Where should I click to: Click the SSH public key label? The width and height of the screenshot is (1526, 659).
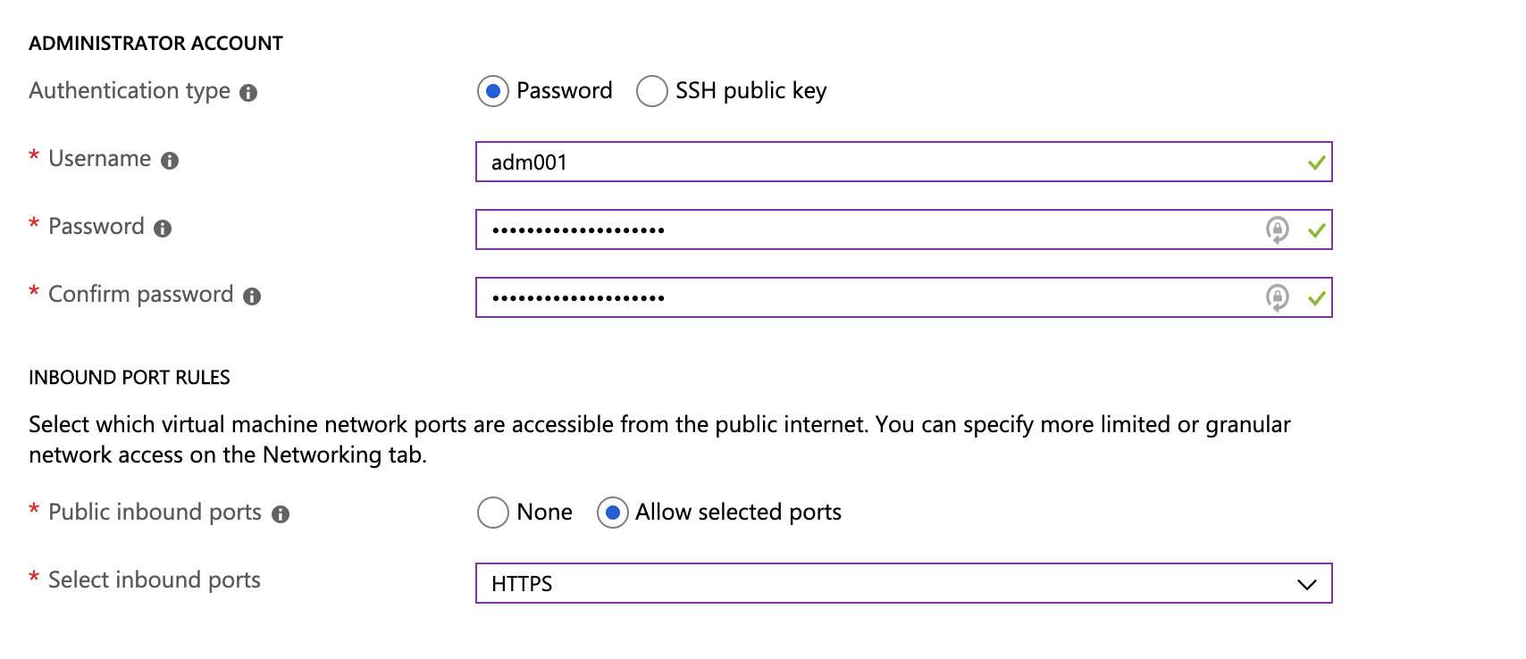click(x=750, y=91)
